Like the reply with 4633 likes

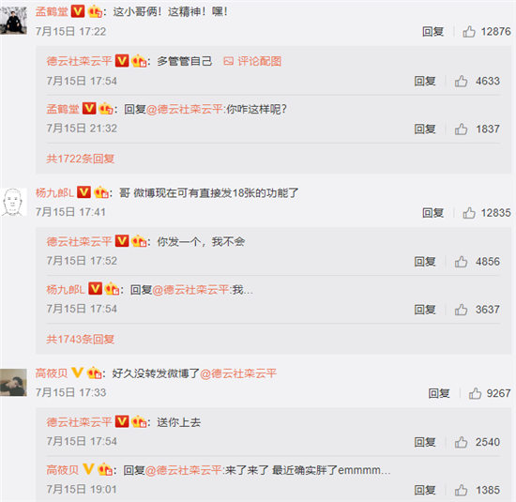(461, 81)
